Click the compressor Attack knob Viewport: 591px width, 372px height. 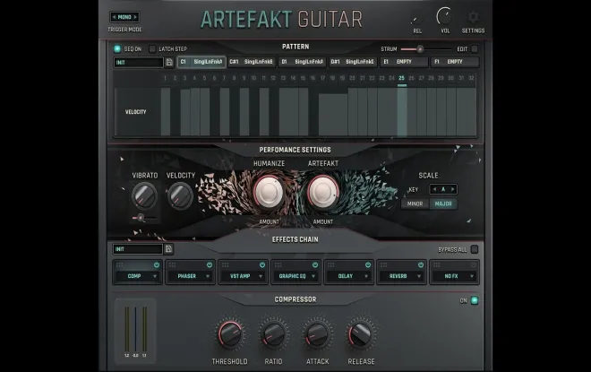[x=317, y=333]
